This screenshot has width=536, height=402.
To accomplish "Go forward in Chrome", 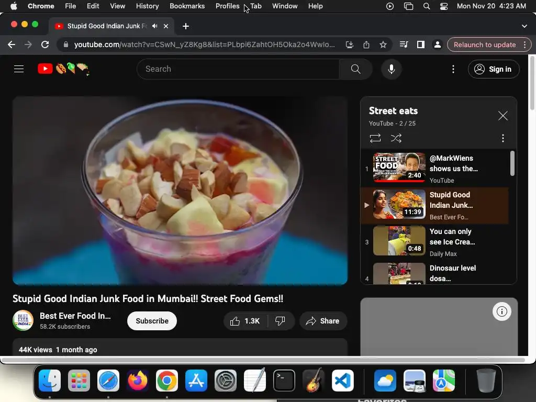I will [28, 45].
